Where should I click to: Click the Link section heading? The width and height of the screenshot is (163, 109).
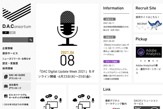(107, 89)
